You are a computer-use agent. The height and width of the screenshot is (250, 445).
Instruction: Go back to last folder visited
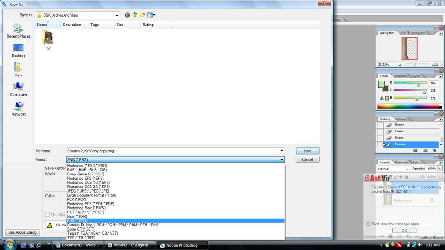click(x=127, y=15)
